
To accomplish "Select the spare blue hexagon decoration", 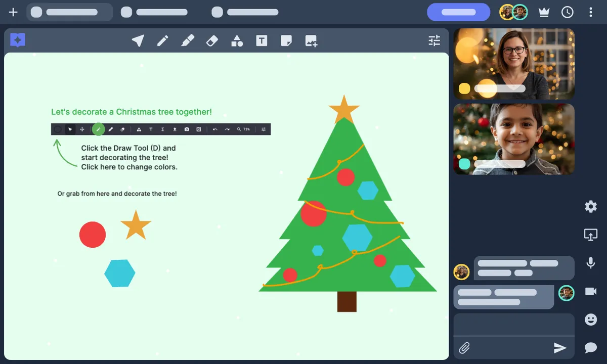I will [120, 274].
